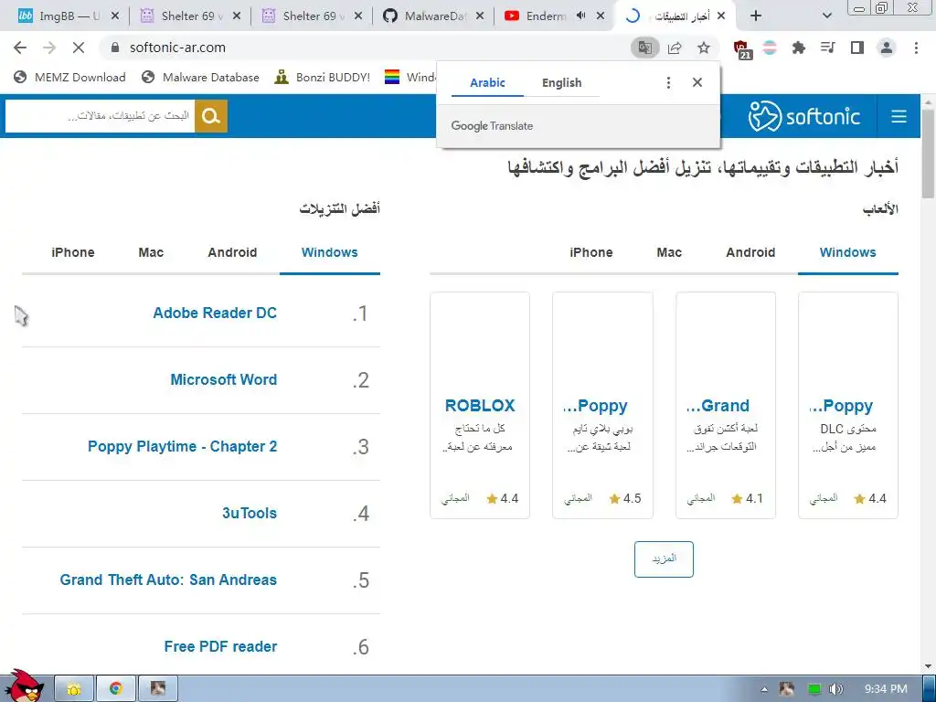The width and height of the screenshot is (936, 702).
Task: Click the orange search magnifier button
Action: (x=211, y=116)
